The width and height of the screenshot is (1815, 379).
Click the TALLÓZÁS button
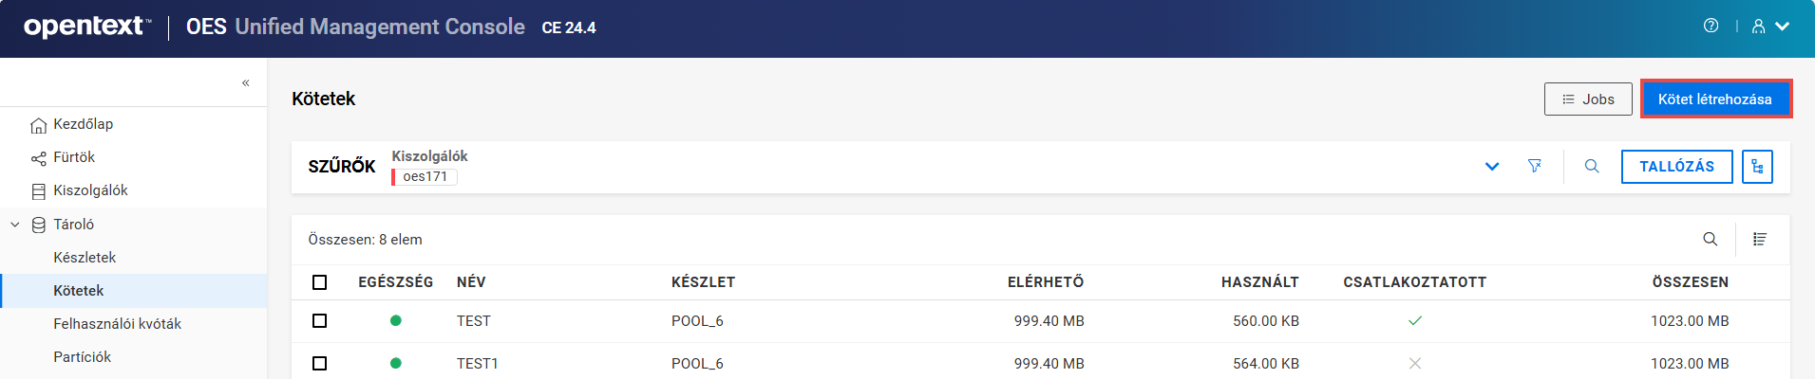pyautogui.click(x=1676, y=167)
